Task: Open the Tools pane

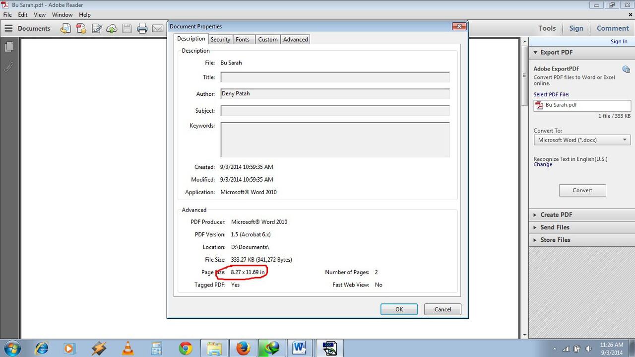Action: click(547, 28)
